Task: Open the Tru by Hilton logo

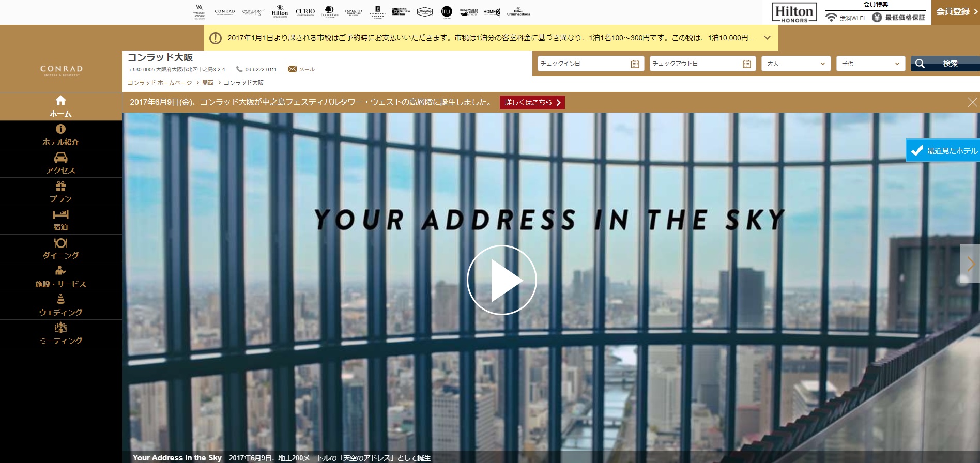Action: 447,12
